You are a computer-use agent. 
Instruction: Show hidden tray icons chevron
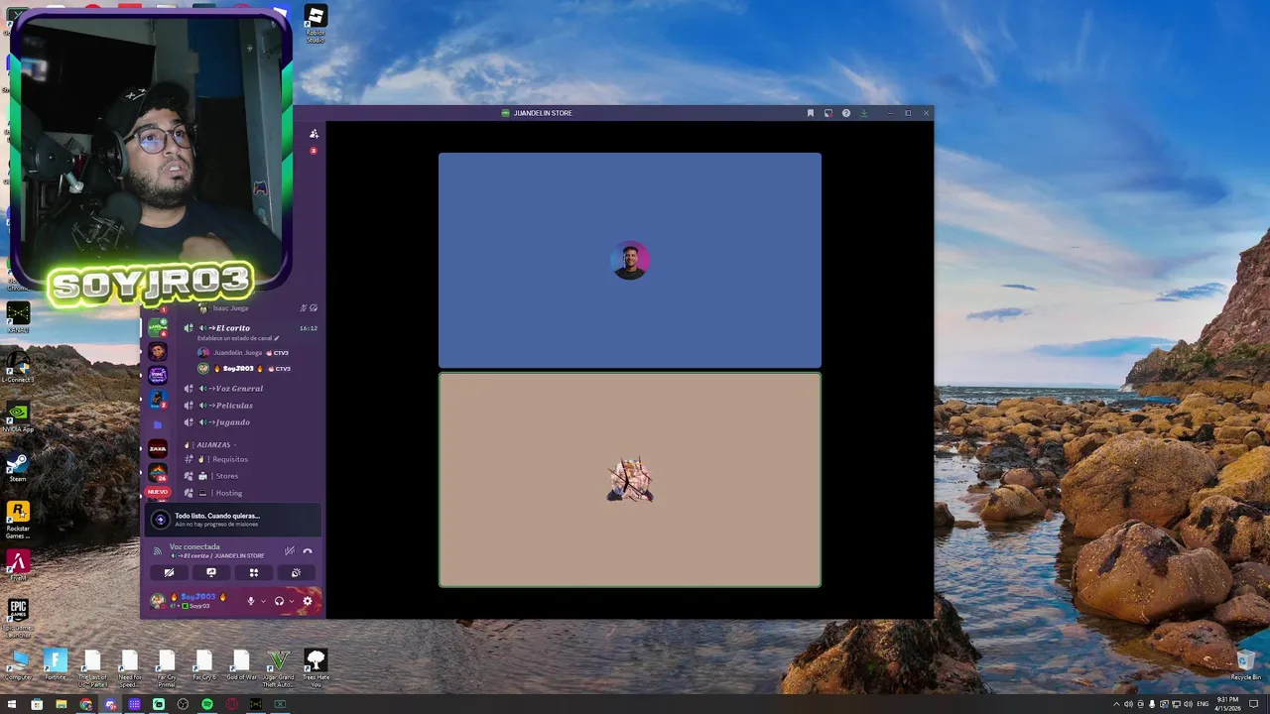[1117, 704]
